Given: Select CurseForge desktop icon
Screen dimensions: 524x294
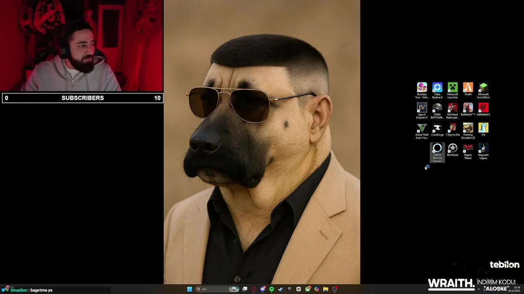Looking at the screenshot, I should [x=437, y=130].
